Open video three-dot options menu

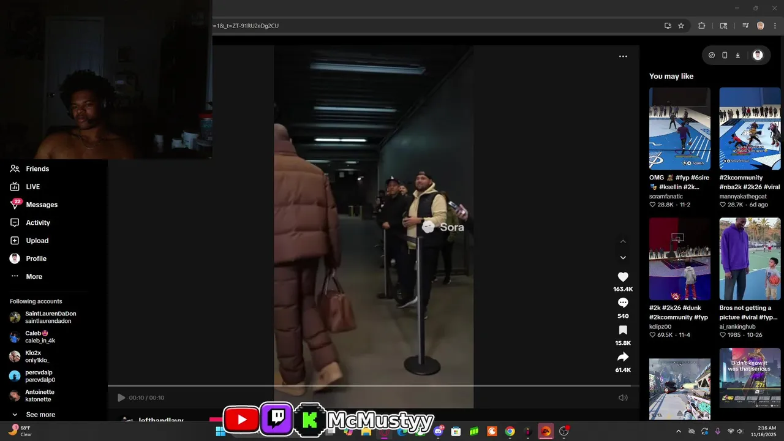click(623, 56)
